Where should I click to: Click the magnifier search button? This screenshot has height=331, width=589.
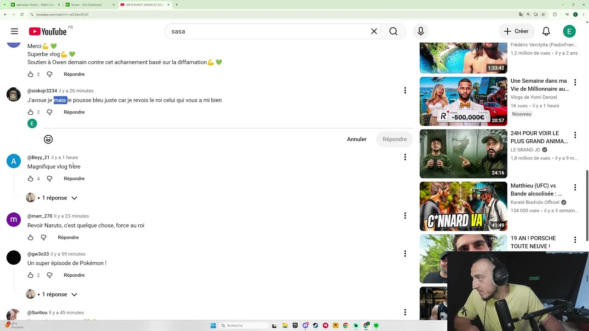(x=393, y=31)
